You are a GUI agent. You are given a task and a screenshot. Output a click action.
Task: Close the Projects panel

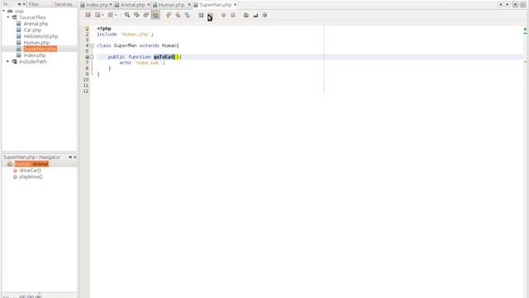[24, 4]
